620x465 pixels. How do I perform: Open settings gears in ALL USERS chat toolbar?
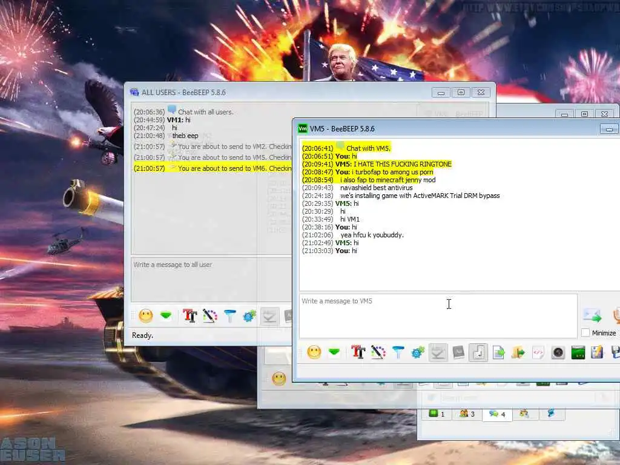[249, 315]
